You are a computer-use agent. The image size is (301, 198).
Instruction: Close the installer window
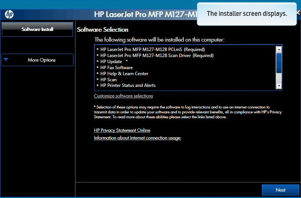pos(298,13)
